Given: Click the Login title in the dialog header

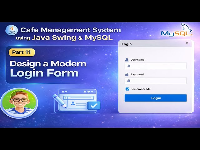Looking at the screenshot, I should tap(127, 44).
